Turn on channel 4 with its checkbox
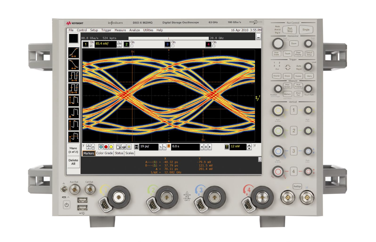The width and height of the screenshot is (376, 242). (x=214, y=45)
